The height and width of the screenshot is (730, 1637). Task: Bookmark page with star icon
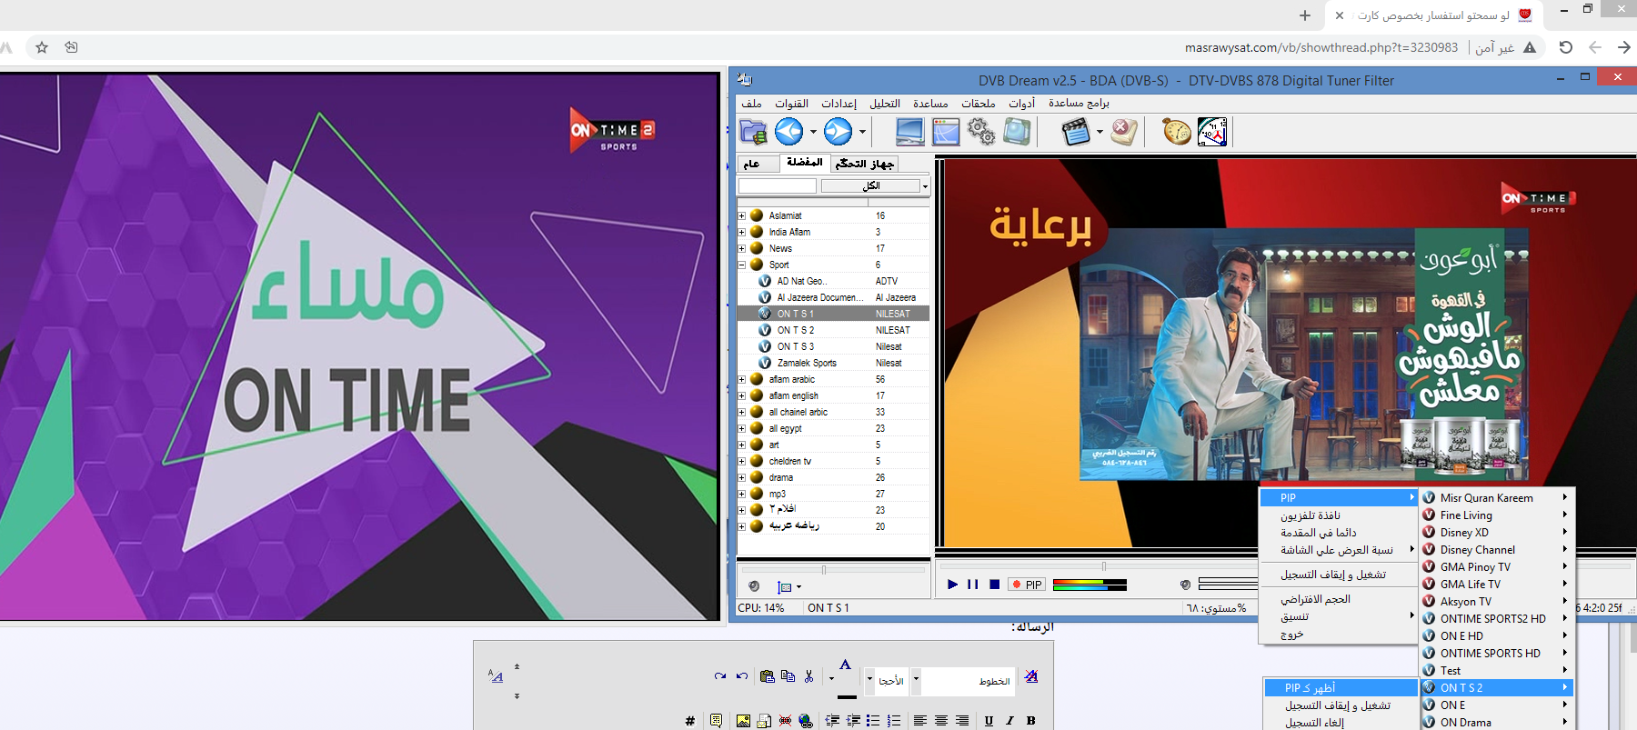click(41, 47)
